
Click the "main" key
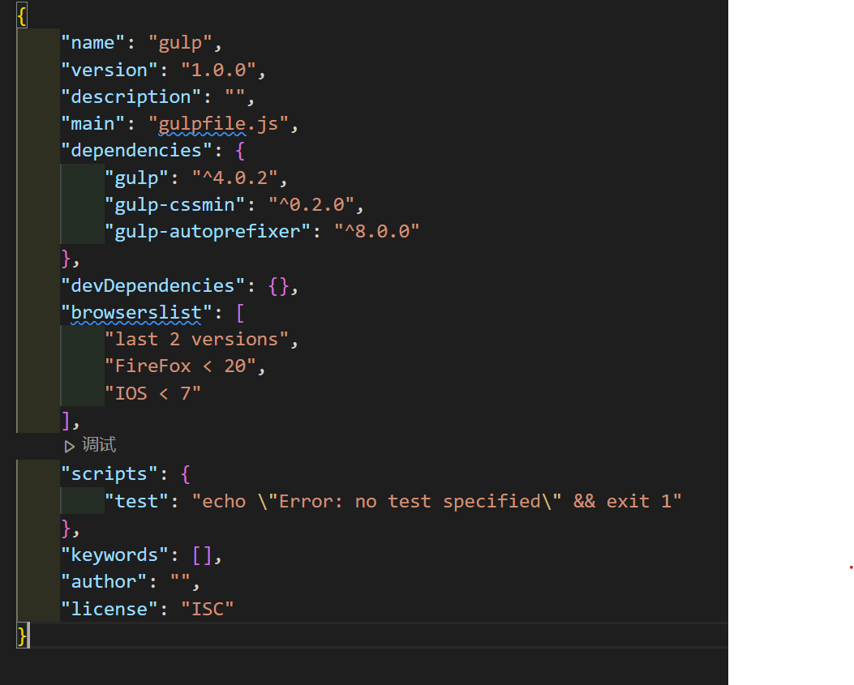pyautogui.click(x=93, y=123)
